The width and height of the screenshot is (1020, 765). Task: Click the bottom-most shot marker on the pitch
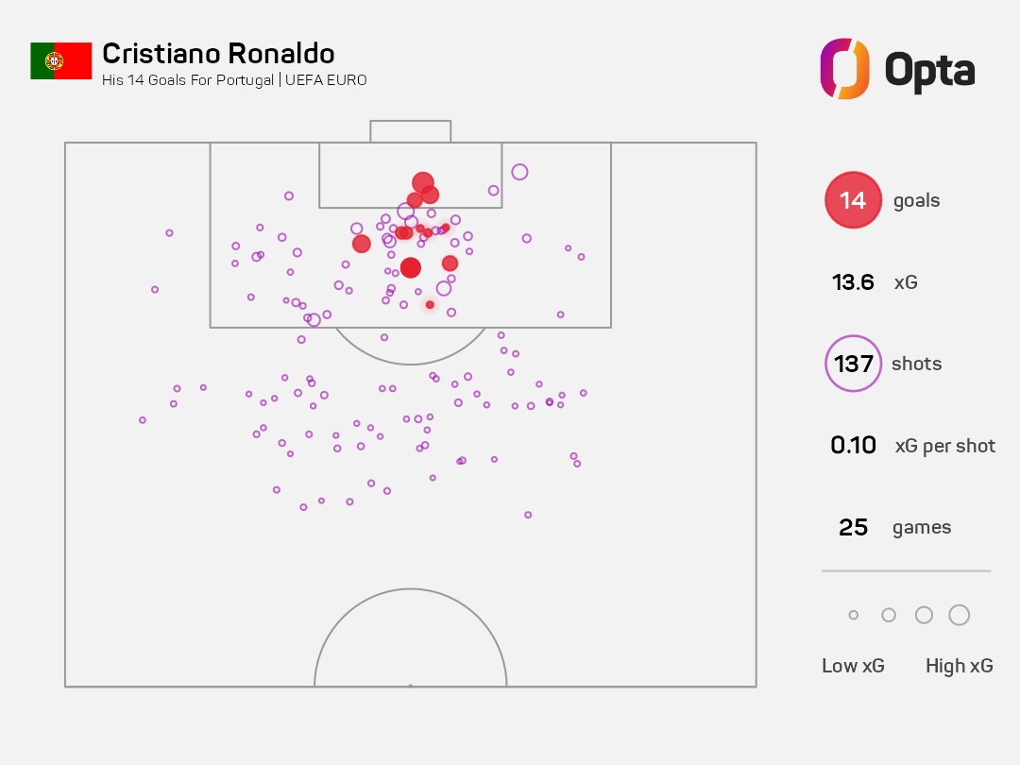click(x=528, y=515)
